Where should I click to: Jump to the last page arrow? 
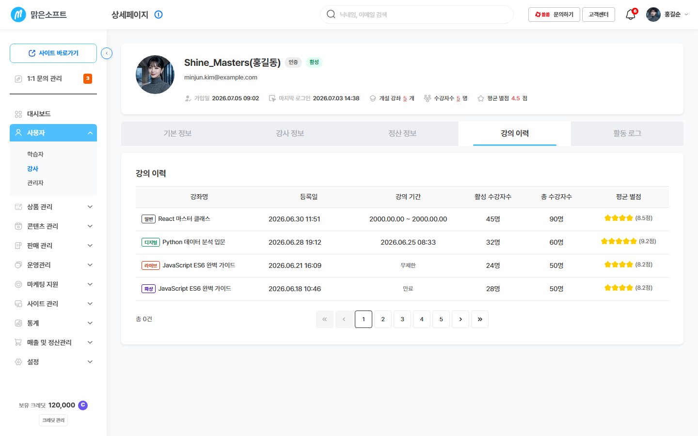coord(480,319)
